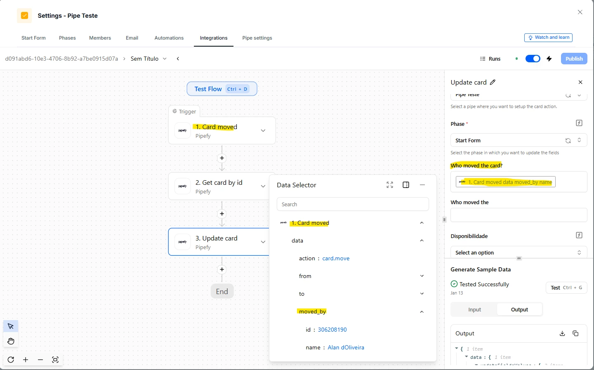This screenshot has width=594, height=370.
Task: Toggle dynamic value for Phase field
Action: click(x=579, y=123)
